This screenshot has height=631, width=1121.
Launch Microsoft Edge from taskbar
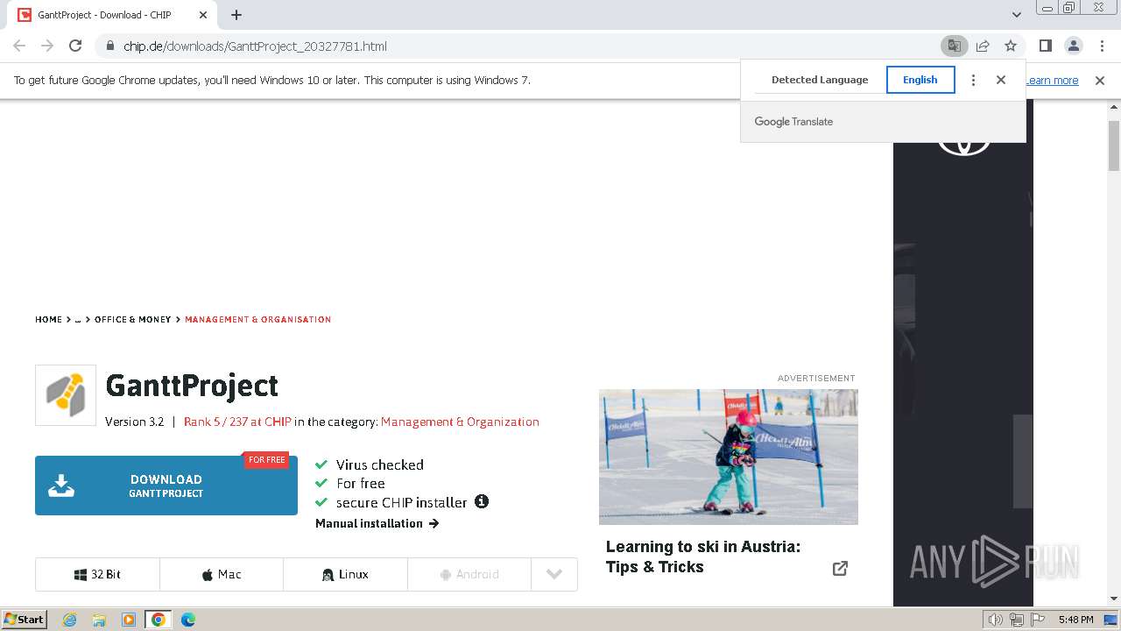188,620
